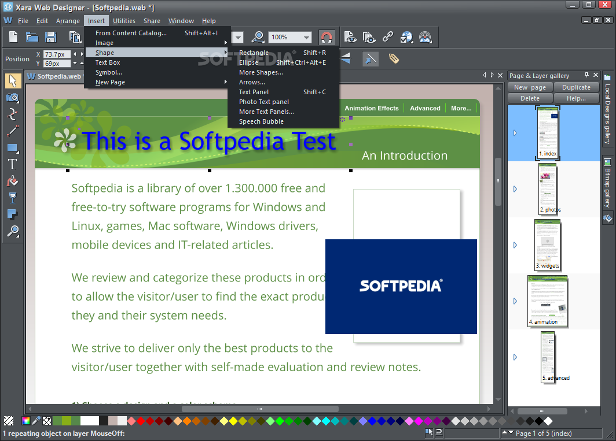Save the document with the floppy icon
The height and width of the screenshot is (441, 616).
pyautogui.click(x=51, y=37)
